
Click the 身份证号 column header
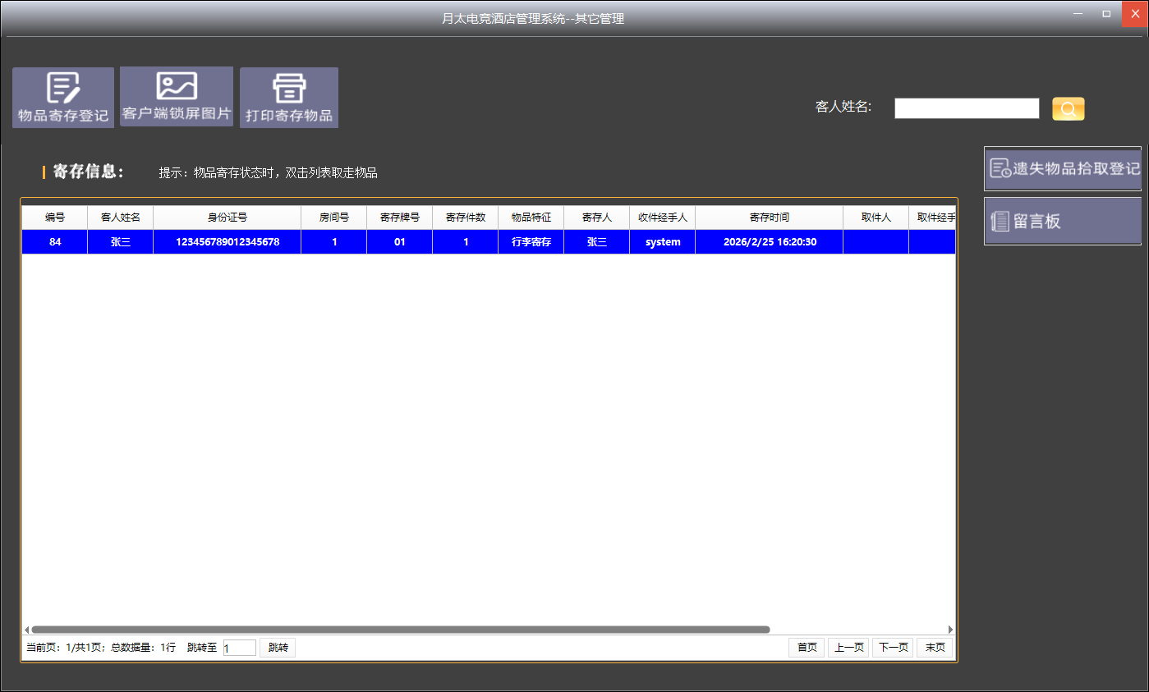pyautogui.click(x=227, y=218)
